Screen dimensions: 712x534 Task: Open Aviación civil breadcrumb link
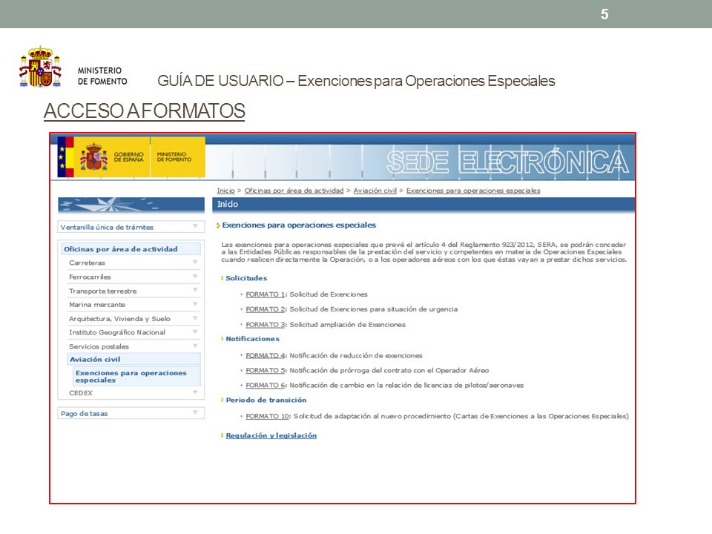click(x=375, y=191)
